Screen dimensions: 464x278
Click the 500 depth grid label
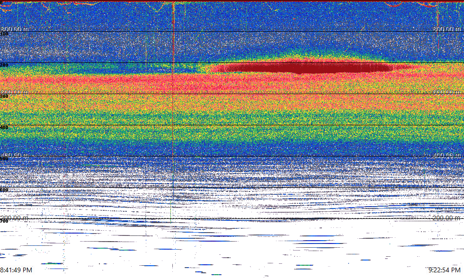coord(4,159)
